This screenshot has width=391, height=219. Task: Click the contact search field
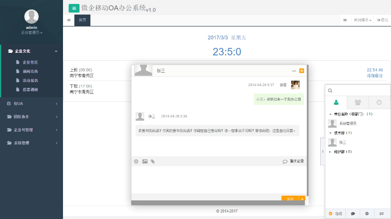[x=358, y=90]
